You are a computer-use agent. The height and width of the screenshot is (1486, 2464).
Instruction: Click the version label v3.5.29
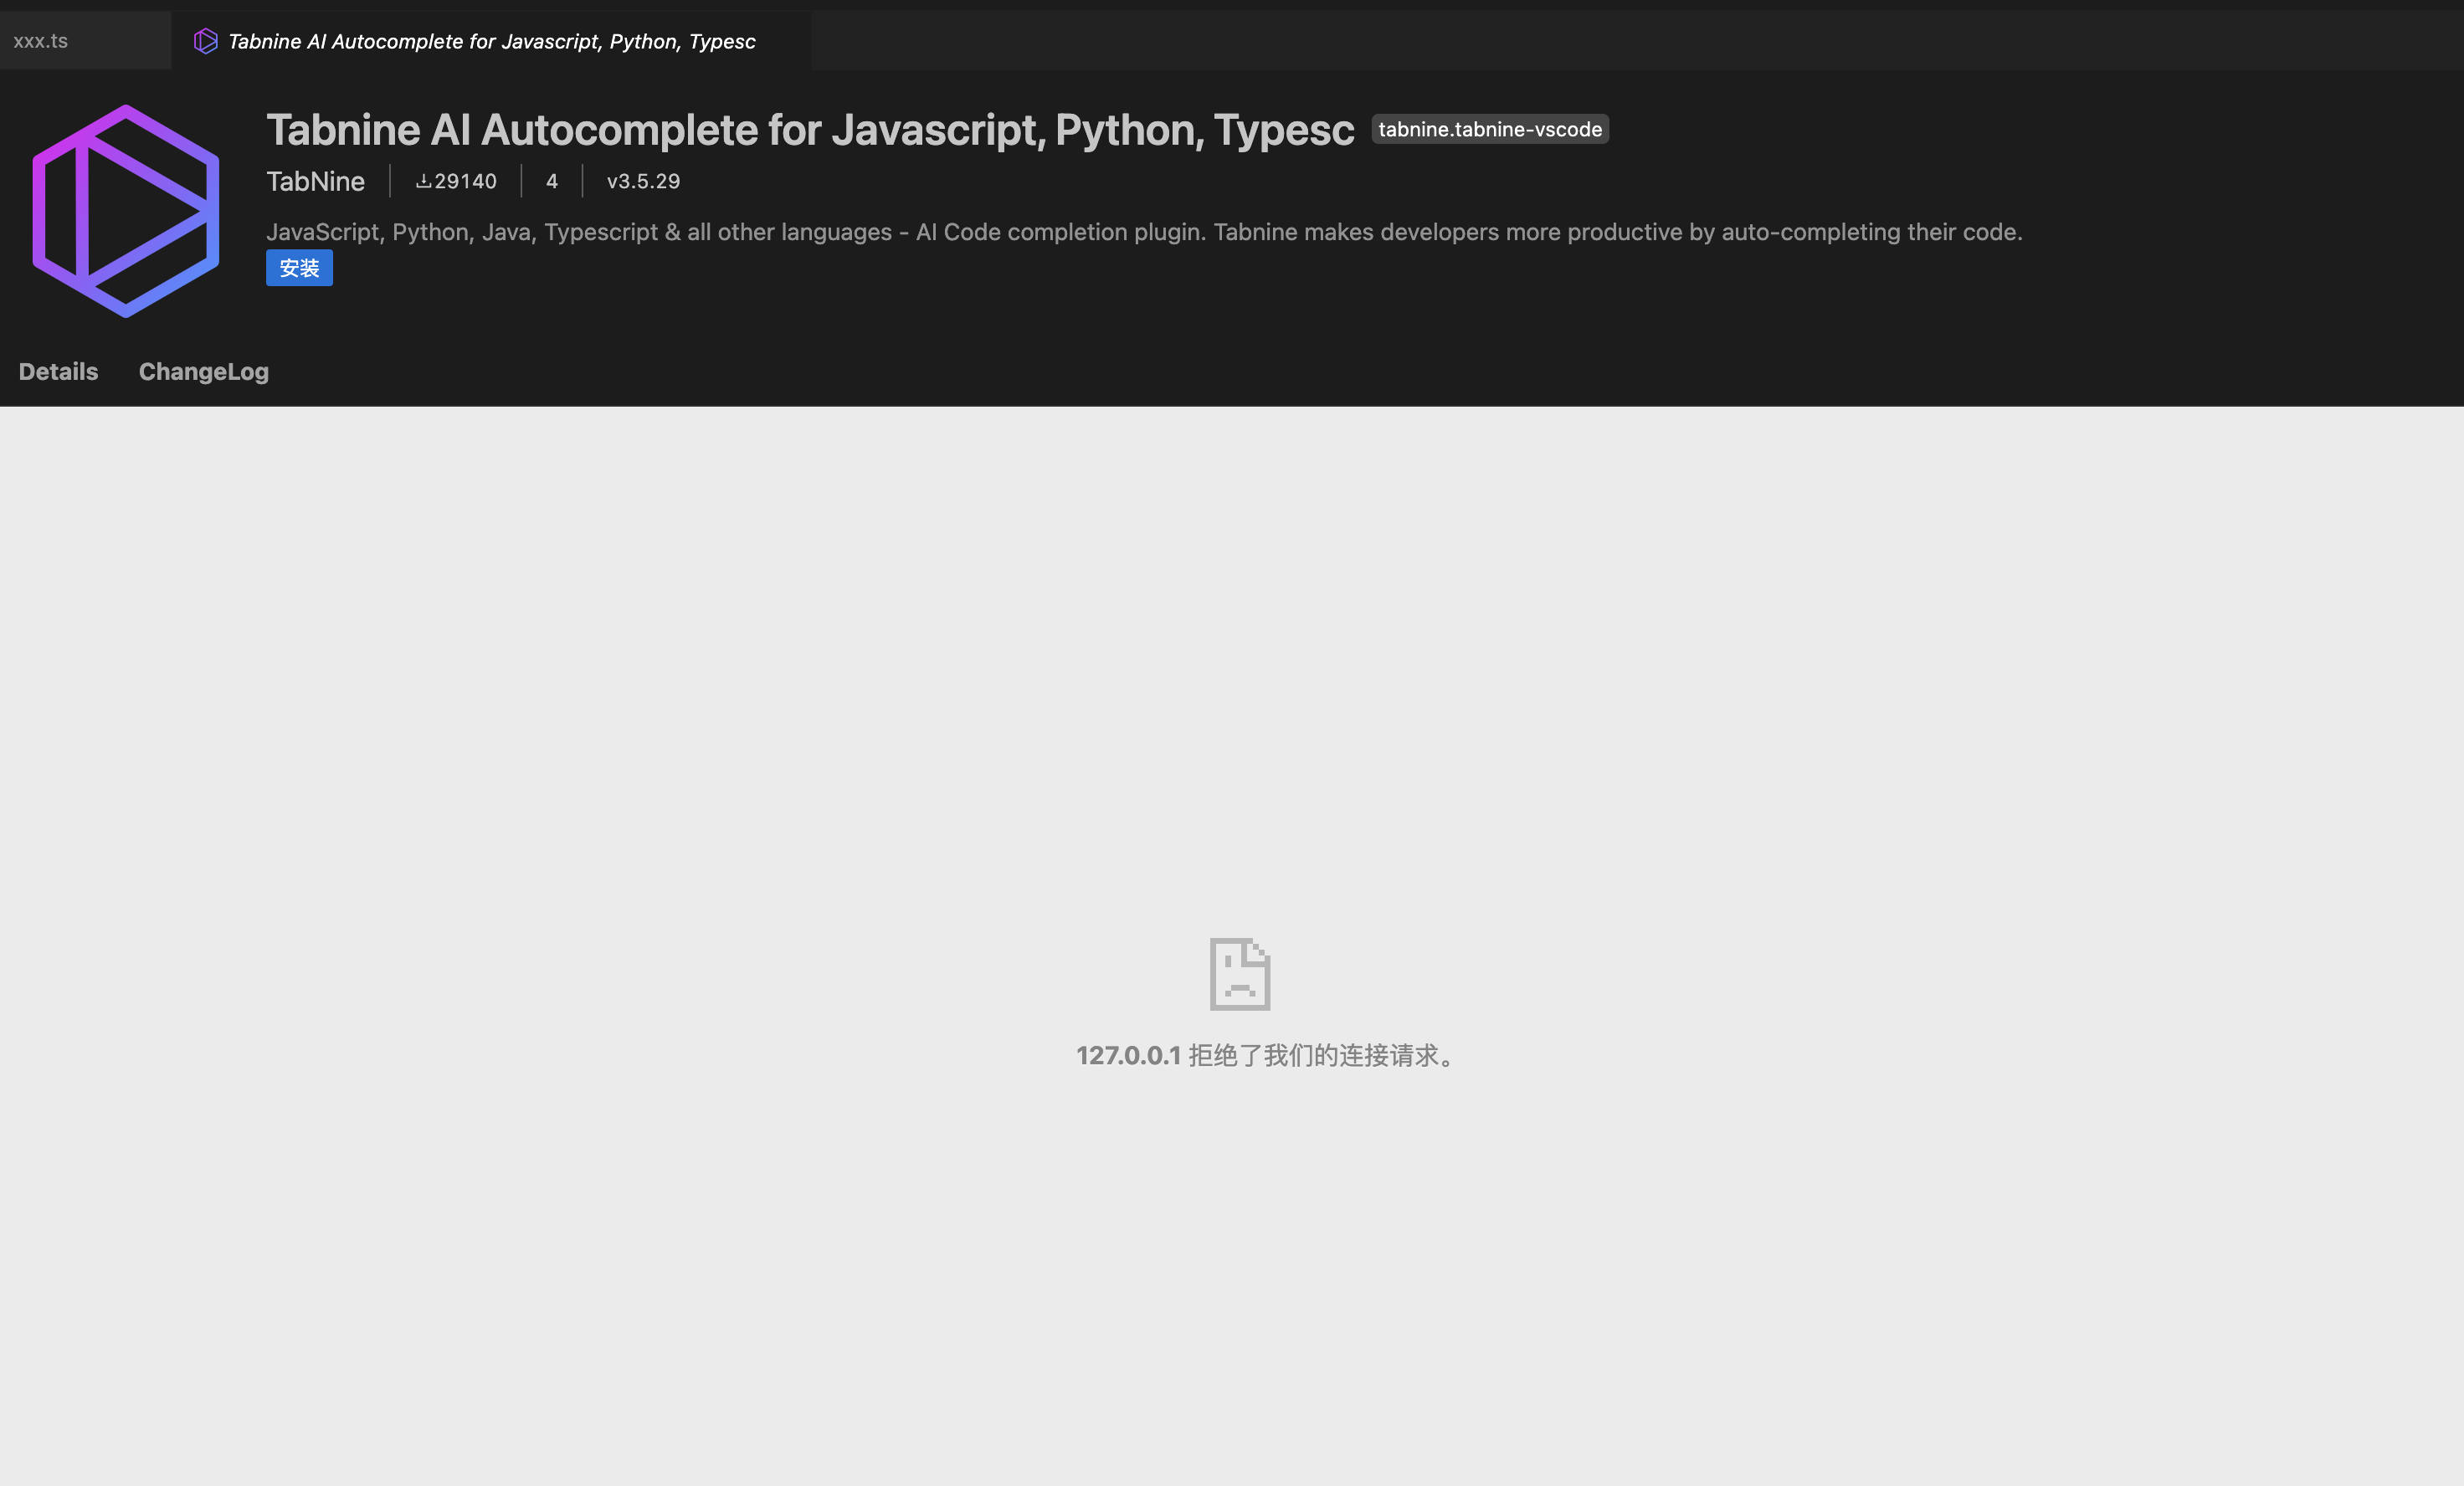pos(643,181)
